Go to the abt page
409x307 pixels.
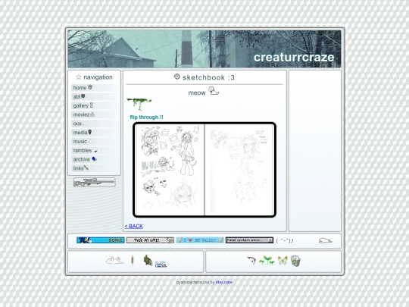[x=94, y=96]
